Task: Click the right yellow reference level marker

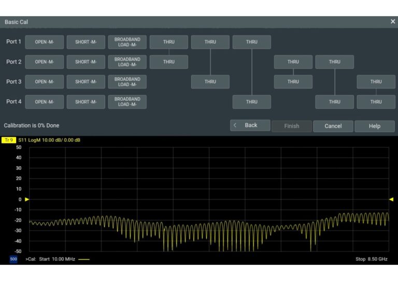Action: pyautogui.click(x=391, y=199)
